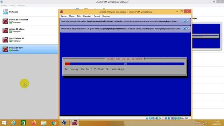Click 'Tersimpan' state under TAMI-Debian 10

16,41
